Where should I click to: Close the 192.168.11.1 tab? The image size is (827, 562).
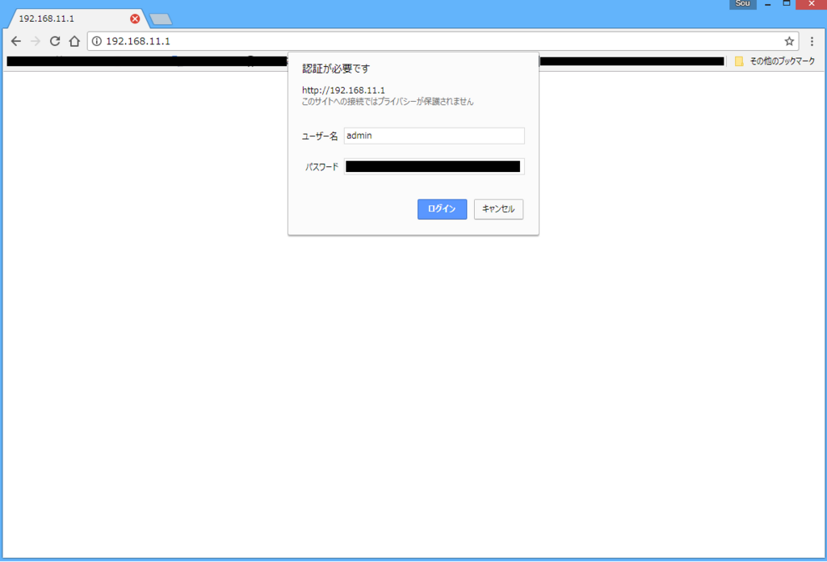(135, 19)
